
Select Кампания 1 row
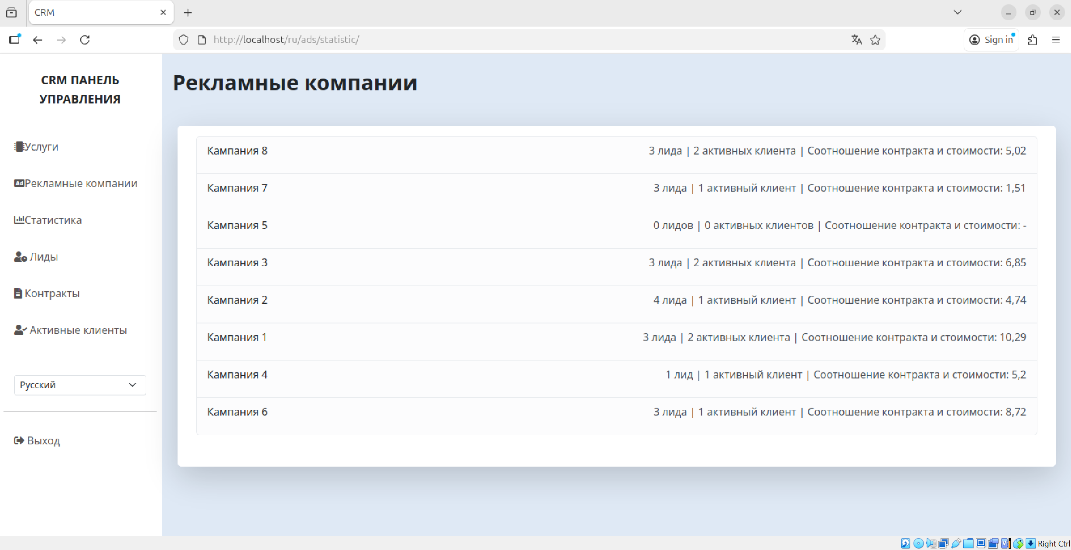(x=616, y=342)
